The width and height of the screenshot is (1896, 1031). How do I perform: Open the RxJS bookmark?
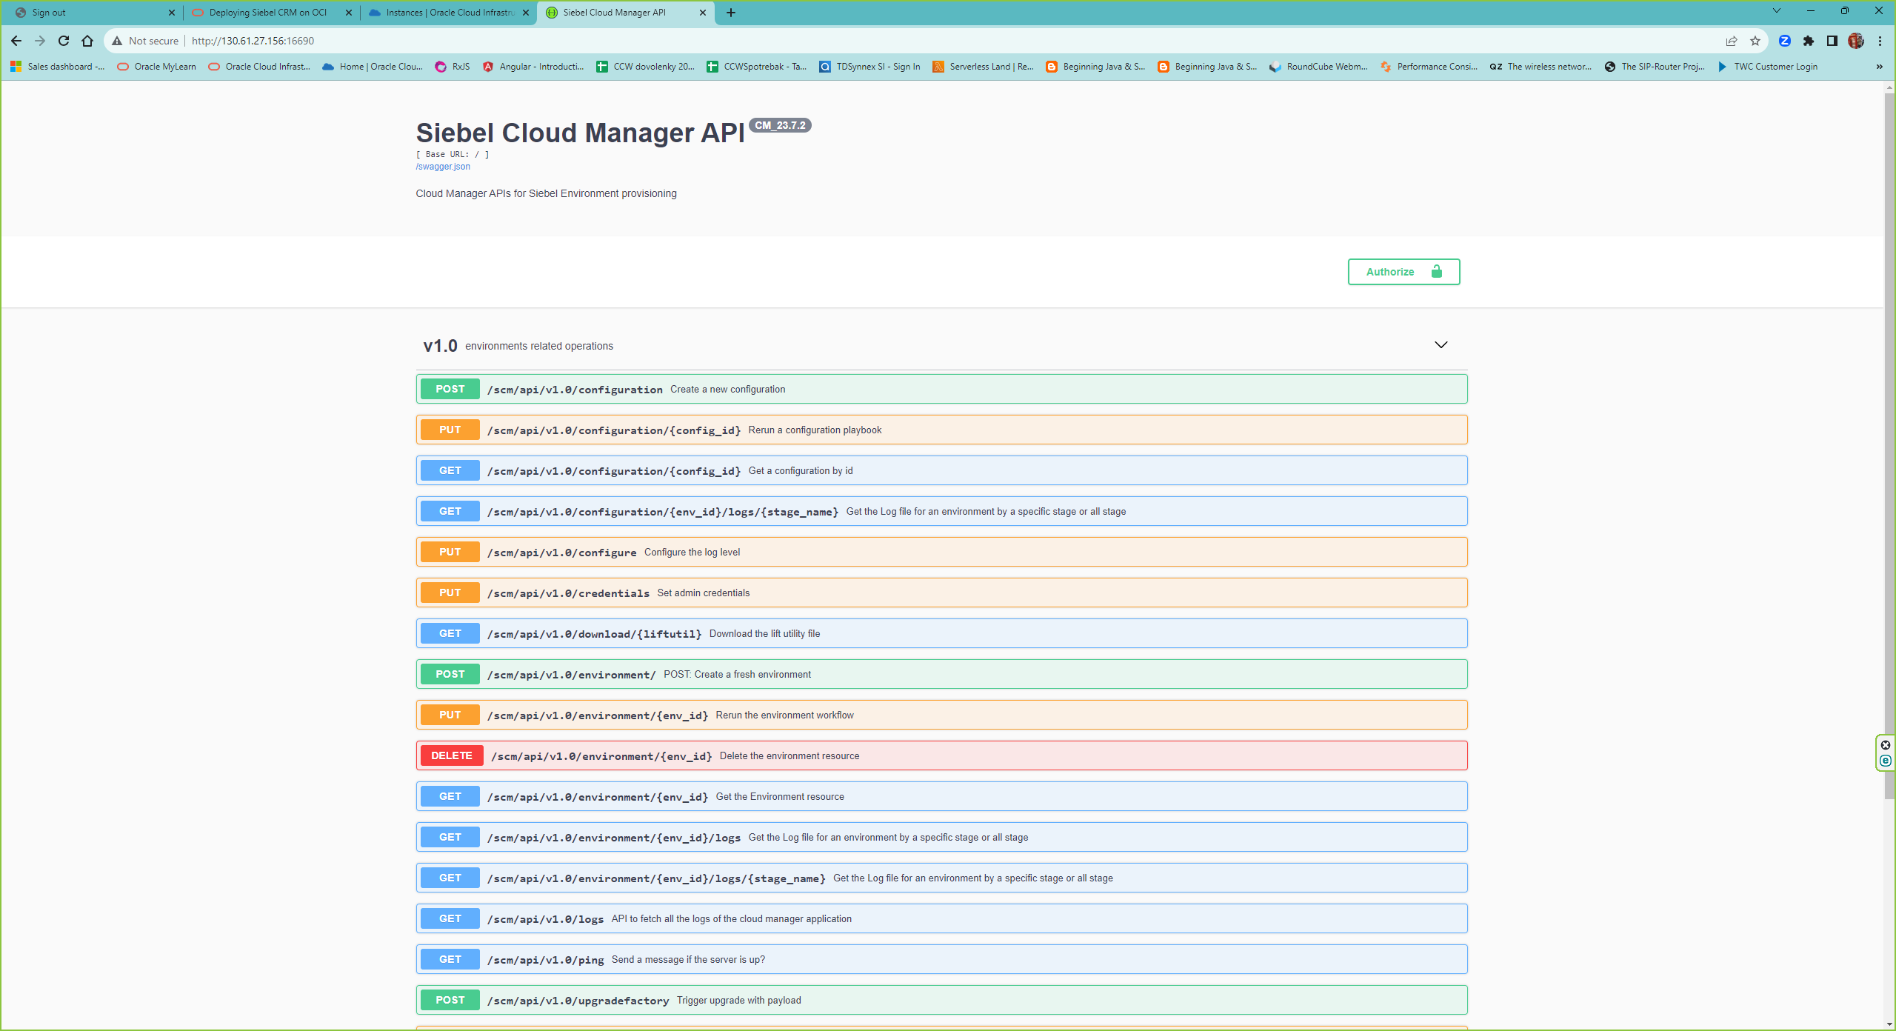(x=453, y=67)
